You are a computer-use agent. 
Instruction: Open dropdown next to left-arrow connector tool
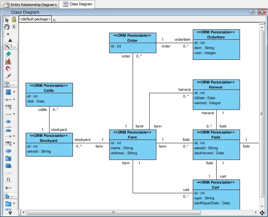pos(14,99)
